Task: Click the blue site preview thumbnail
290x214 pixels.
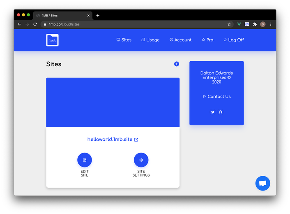Action: 113,102
